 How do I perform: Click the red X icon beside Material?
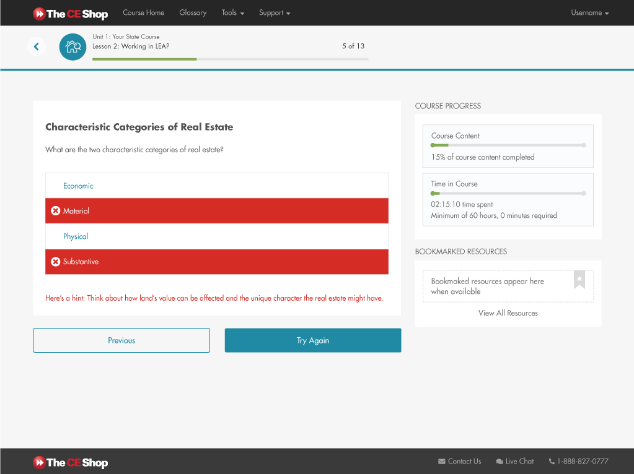tap(55, 211)
